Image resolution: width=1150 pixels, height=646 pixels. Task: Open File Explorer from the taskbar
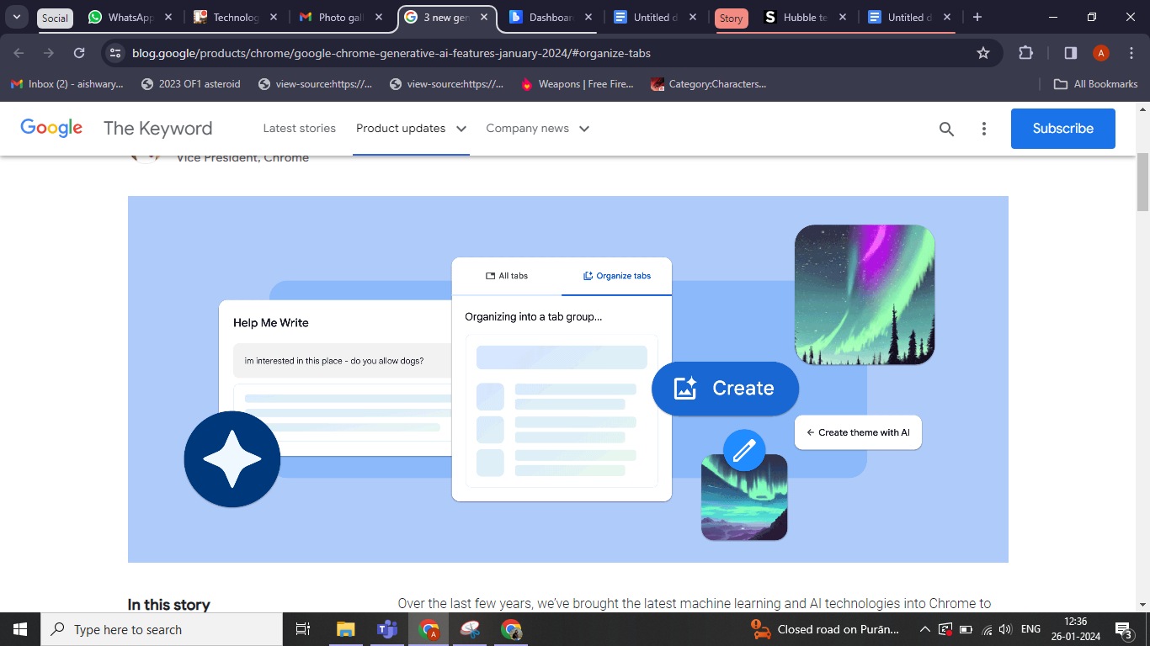[x=346, y=629]
